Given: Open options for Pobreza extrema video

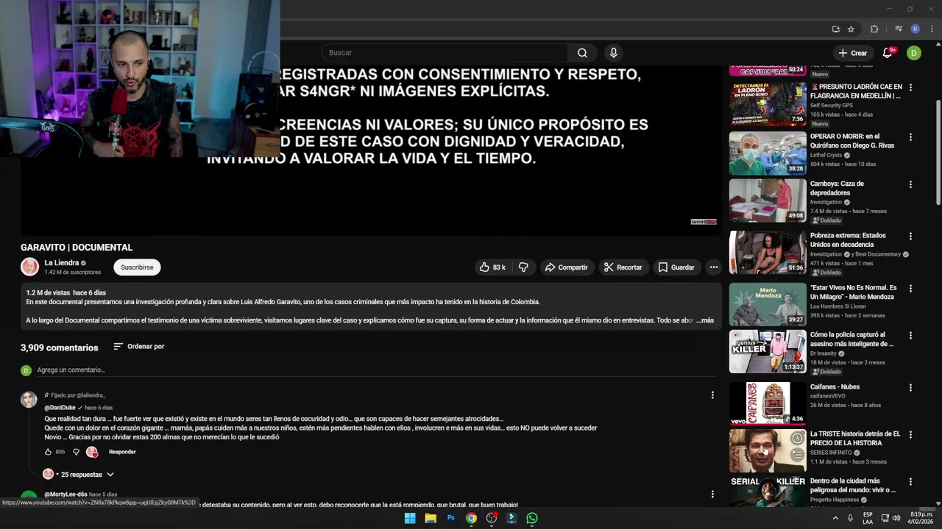Looking at the screenshot, I should click(x=910, y=237).
